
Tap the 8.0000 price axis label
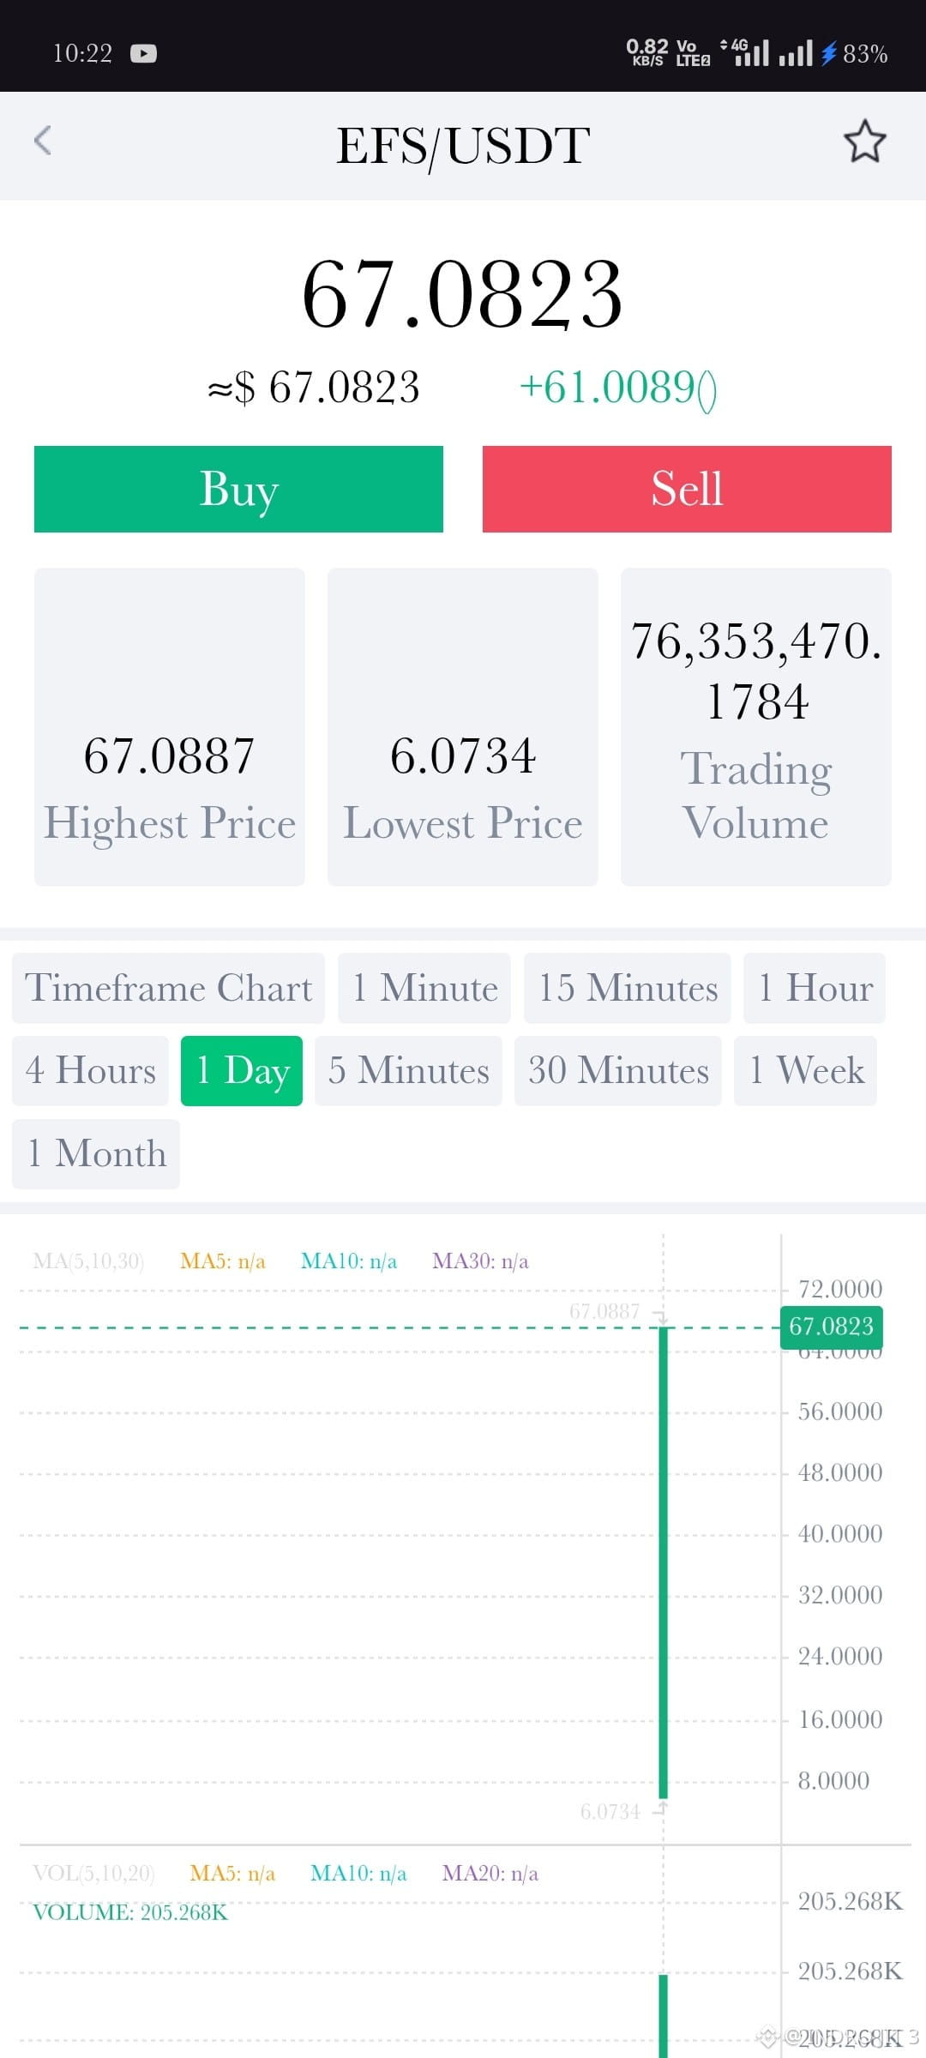[x=833, y=1780]
